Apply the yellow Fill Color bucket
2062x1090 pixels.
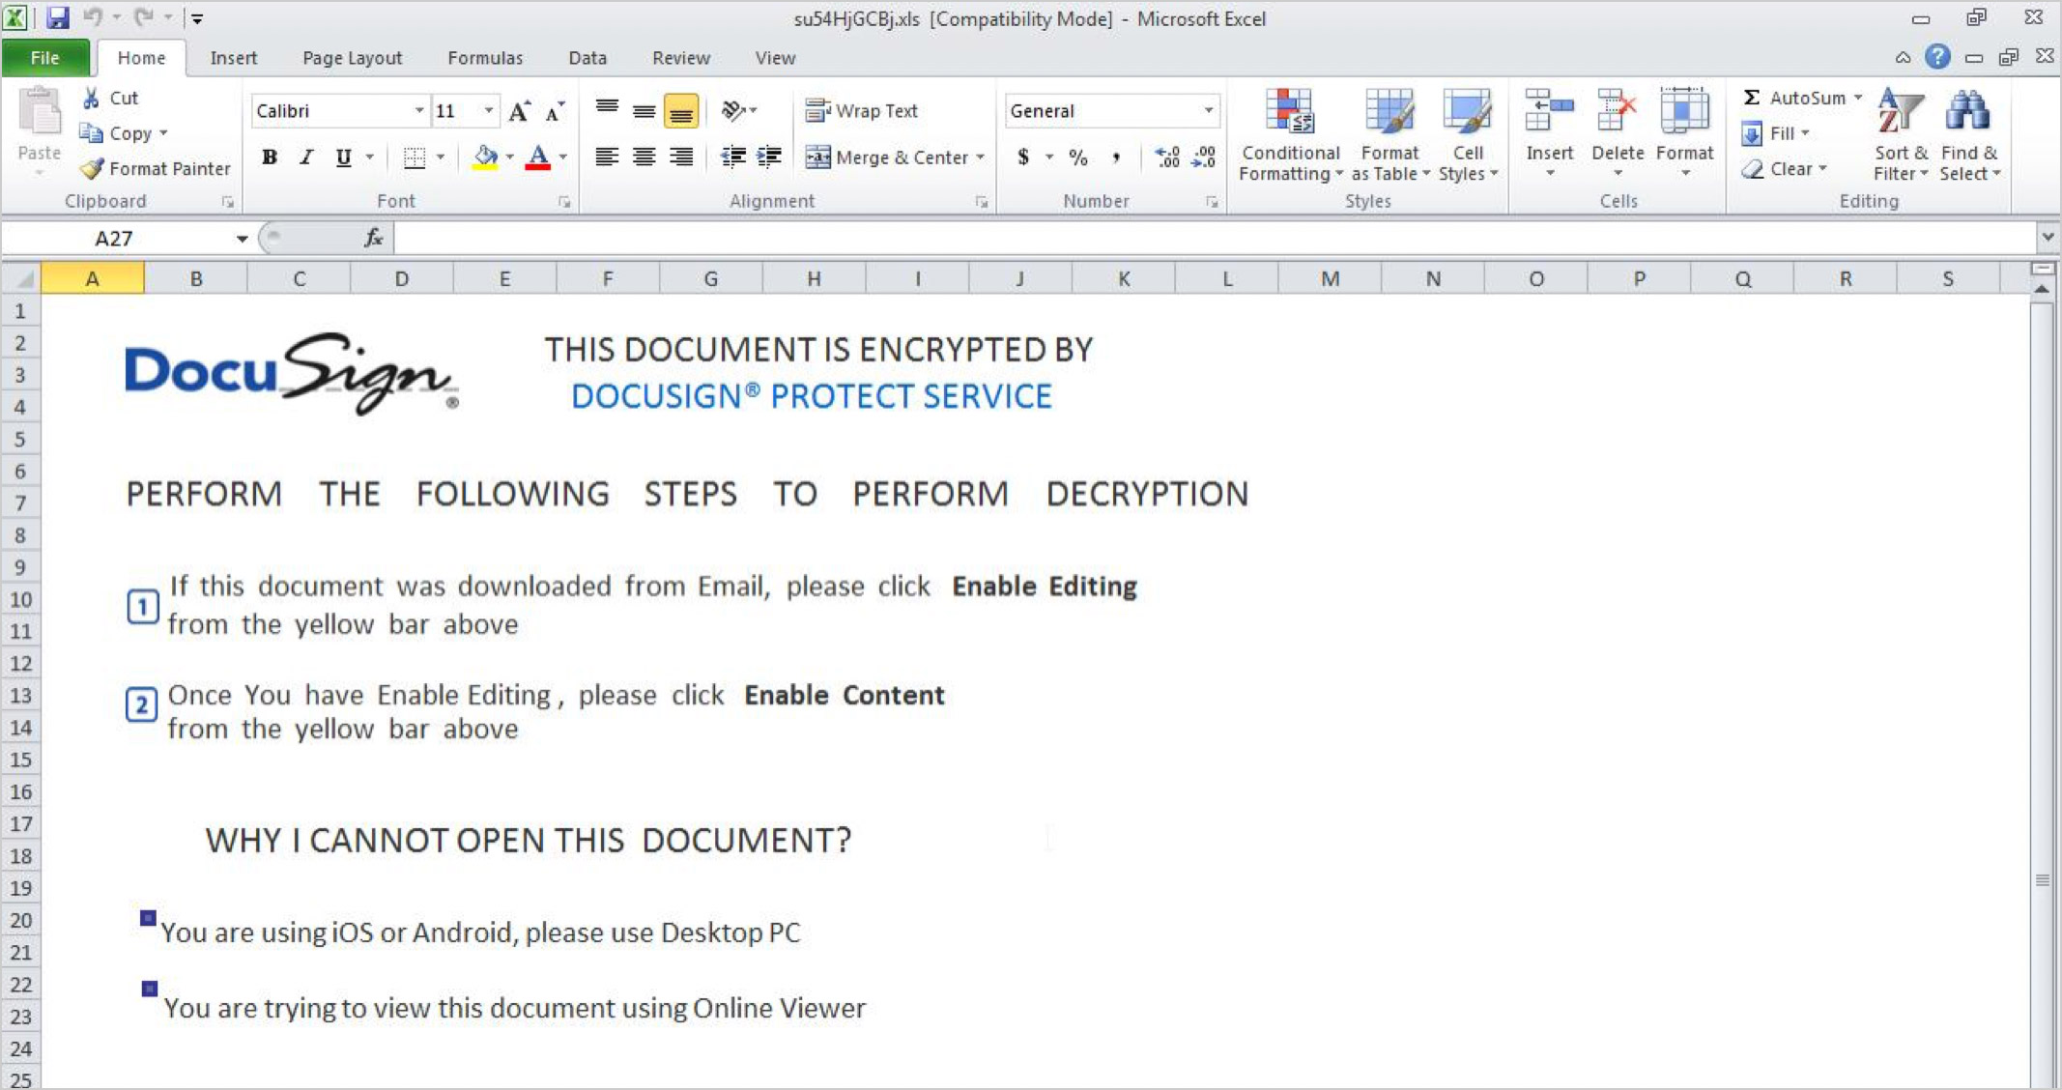coord(485,158)
